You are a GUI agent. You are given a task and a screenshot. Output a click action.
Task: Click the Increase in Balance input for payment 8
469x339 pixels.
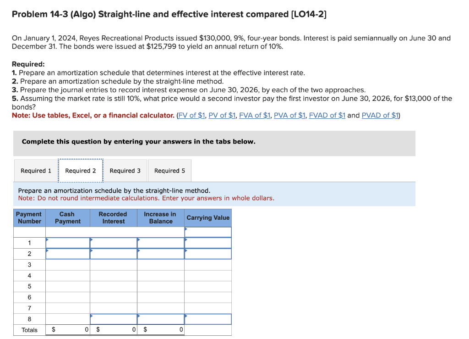pos(160,319)
